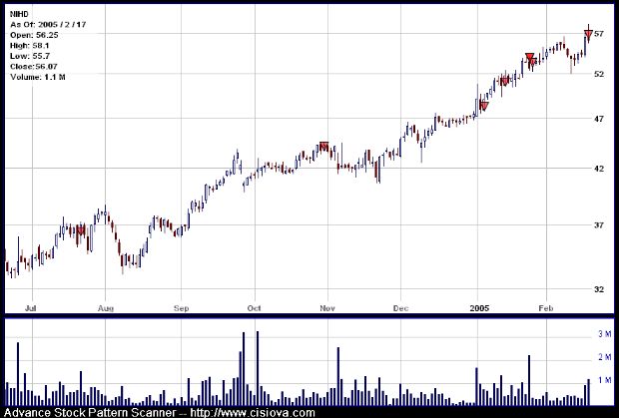Viewport: 619px width, 418px height.
Task: Click the red triangle marker in late July
Action: click(81, 230)
